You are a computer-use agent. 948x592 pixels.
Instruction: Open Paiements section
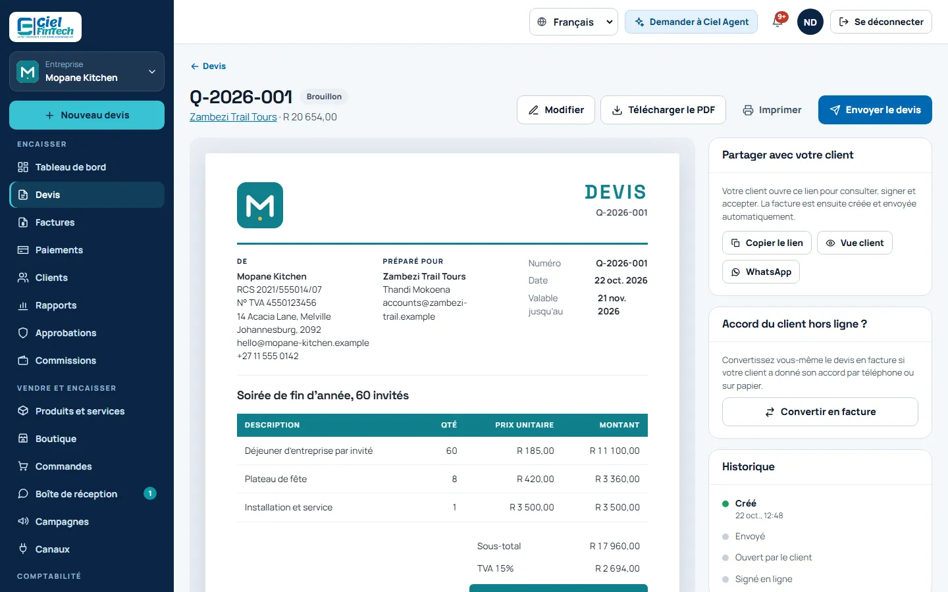[x=87, y=250]
